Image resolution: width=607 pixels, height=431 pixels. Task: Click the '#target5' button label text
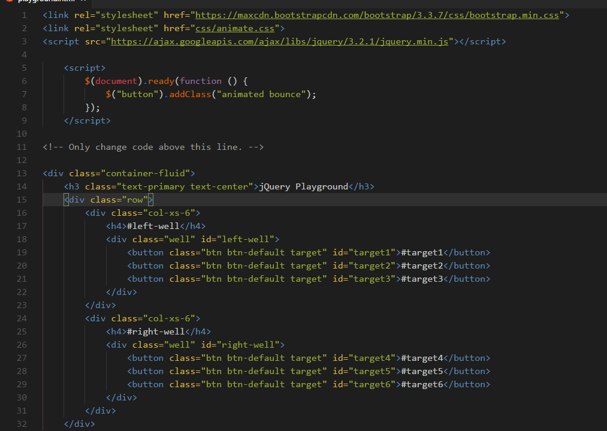tap(422, 371)
